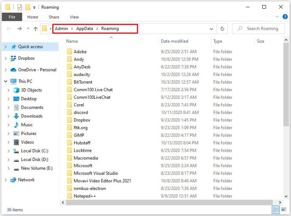291x216 pixels.
Task: Sort by the Name column
Action: tap(72, 41)
